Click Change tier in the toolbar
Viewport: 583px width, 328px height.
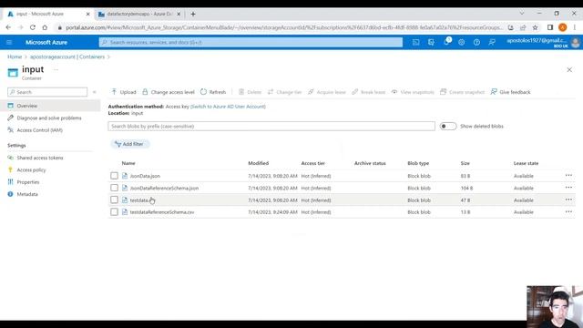[x=284, y=92]
